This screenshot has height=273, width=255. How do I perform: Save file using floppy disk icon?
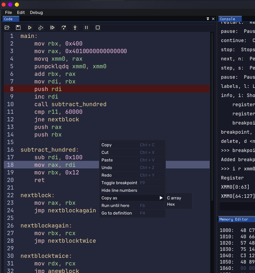18,27
